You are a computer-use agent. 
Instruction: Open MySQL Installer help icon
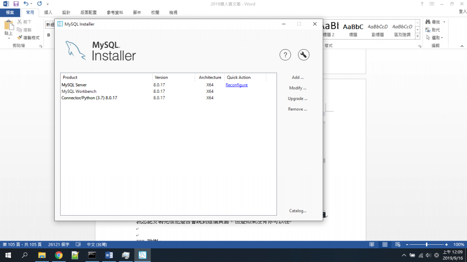[285, 55]
